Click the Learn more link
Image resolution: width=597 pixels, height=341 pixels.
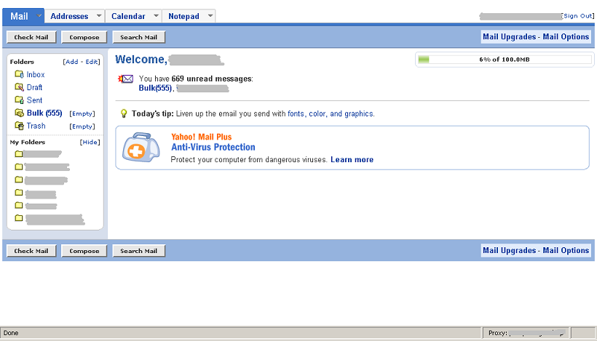352,160
